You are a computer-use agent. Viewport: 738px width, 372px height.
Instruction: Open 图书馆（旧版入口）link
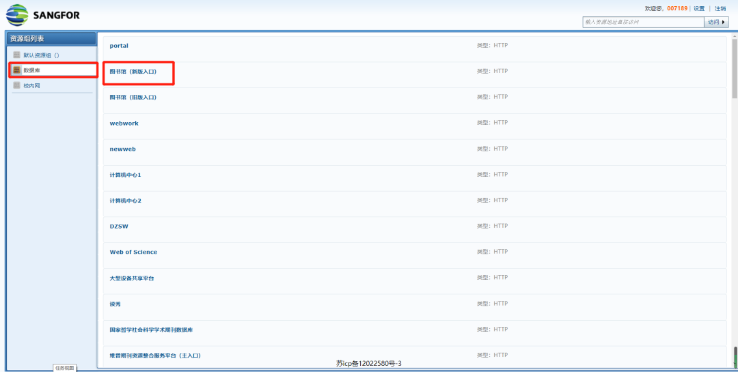tap(133, 98)
